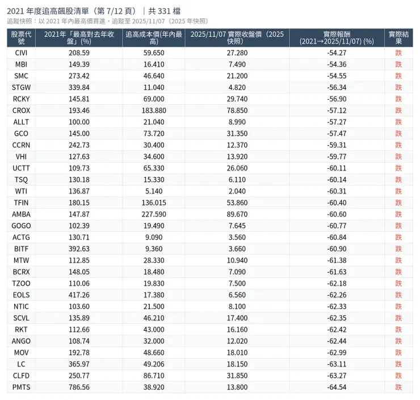Click the cost price 136.015 for TFIN

click(x=154, y=203)
